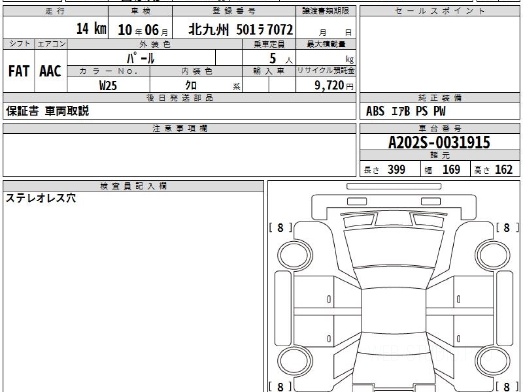Image resolution: width=523 pixels, height=392 pixels.
Task: Click the upper-left wheel in the car diagram
Action: [x=292, y=254]
